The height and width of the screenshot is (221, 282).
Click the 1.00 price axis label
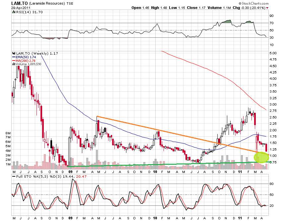(273, 156)
